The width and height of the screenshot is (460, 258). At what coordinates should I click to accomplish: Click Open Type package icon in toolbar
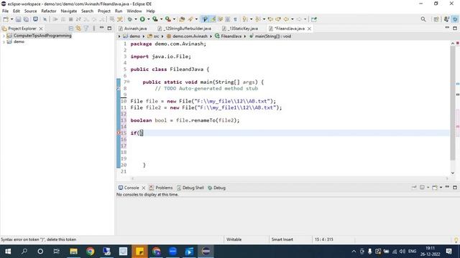tap(182, 19)
